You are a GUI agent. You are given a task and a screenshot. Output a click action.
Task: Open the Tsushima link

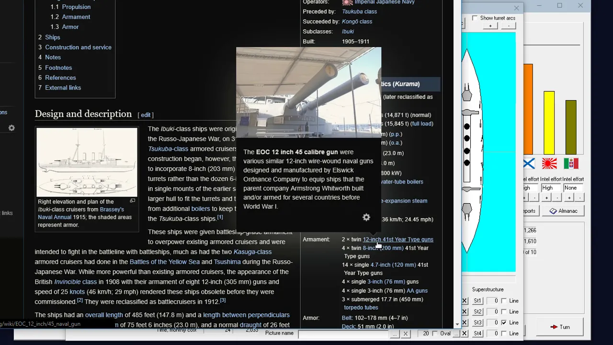tap(227, 262)
